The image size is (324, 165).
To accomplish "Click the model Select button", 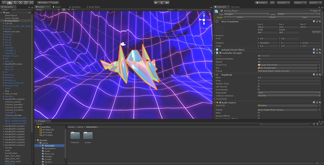I will pos(240,17).
